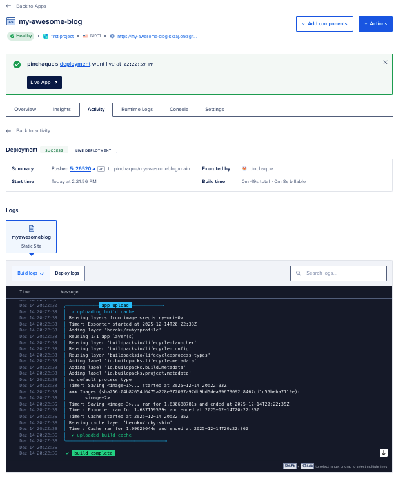This screenshot has height=483, width=405.
Task: Click the green success checkmark icon
Action: pyautogui.click(x=17, y=64)
